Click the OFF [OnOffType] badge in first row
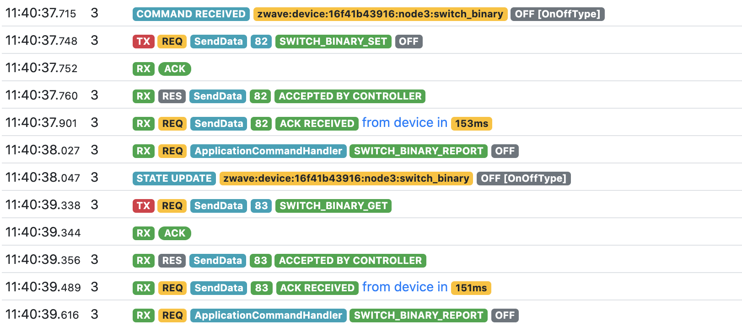 [x=557, y=14]
